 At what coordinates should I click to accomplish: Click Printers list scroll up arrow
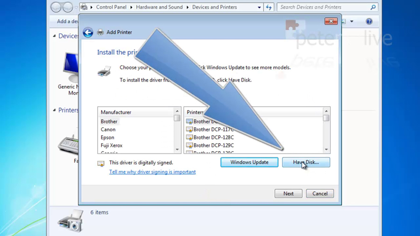coord(326,111)
